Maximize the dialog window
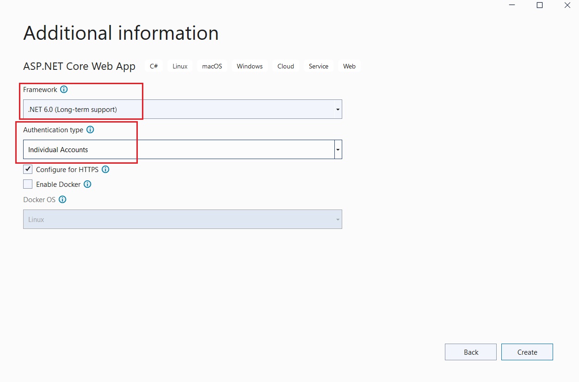Image resolution: width=579 pixels, height=382 pixels. (x=540, y=6)
